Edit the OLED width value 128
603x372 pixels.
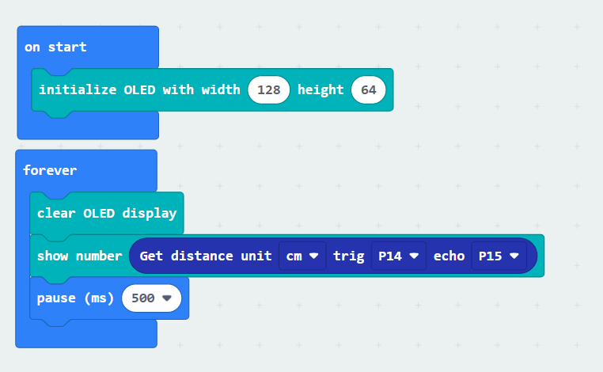click(269, 90)
